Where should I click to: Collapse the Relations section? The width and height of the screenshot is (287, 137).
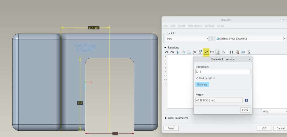(165, 48)
